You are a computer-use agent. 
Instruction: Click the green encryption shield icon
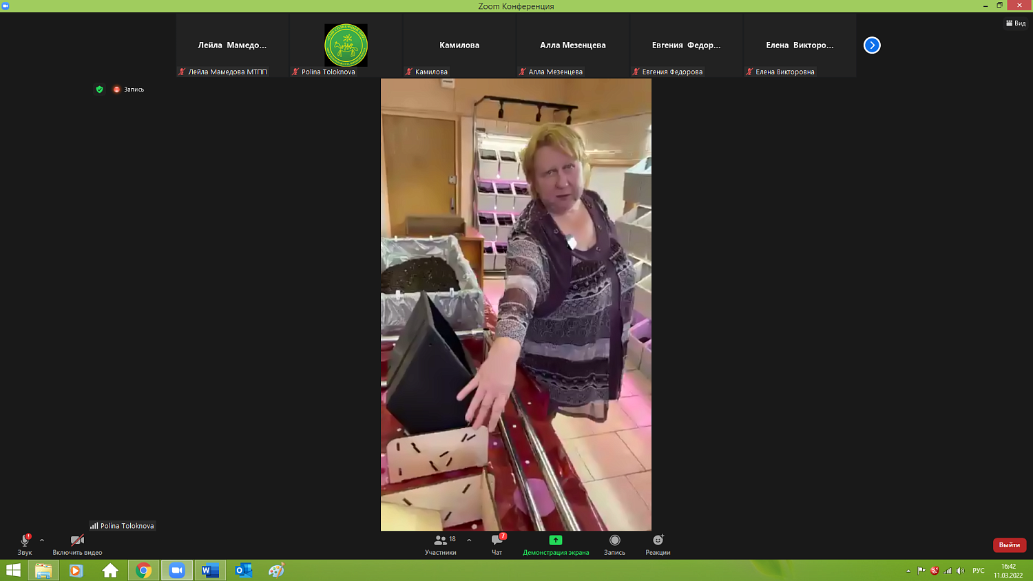tap(99, 89)
